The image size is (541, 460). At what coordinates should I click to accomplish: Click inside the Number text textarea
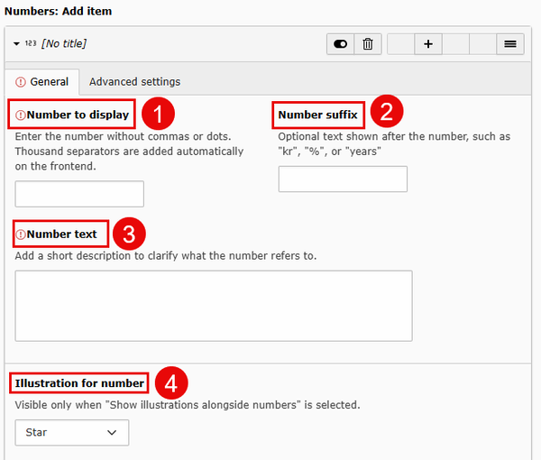click(214, 306)
